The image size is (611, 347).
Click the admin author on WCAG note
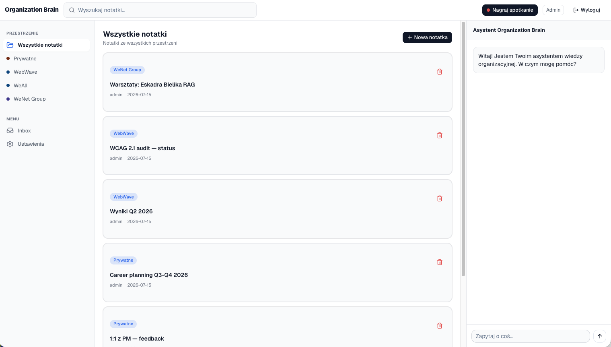pos(116,159)
